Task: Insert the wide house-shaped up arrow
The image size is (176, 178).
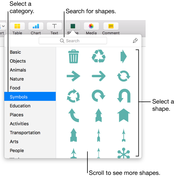Action: [x=124, y=115]
